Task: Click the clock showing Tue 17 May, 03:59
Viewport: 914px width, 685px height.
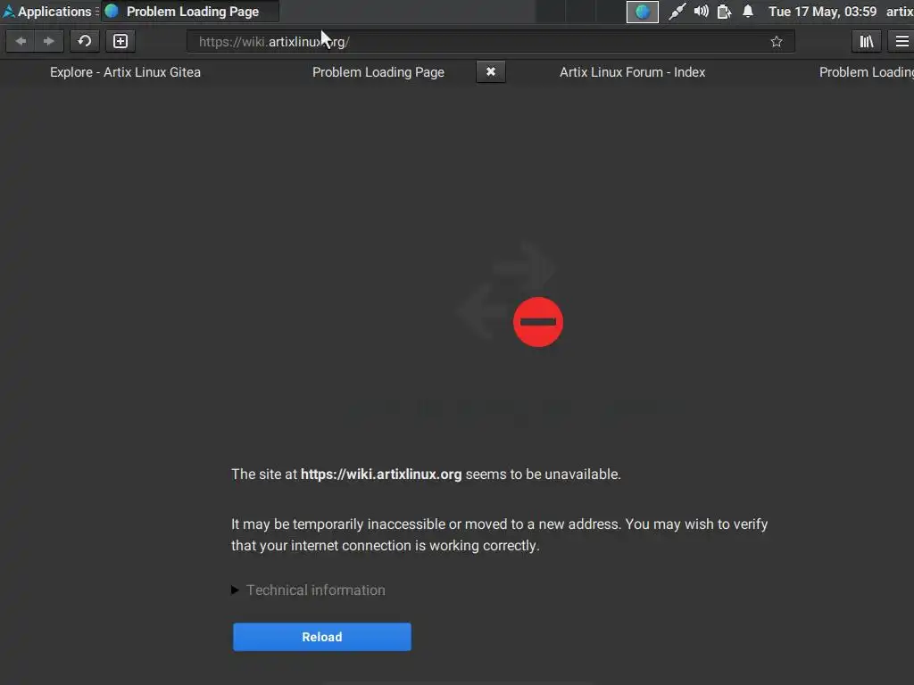Action: [822, 12]
